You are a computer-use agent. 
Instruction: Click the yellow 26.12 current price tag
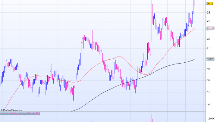(x=210, y=4)
